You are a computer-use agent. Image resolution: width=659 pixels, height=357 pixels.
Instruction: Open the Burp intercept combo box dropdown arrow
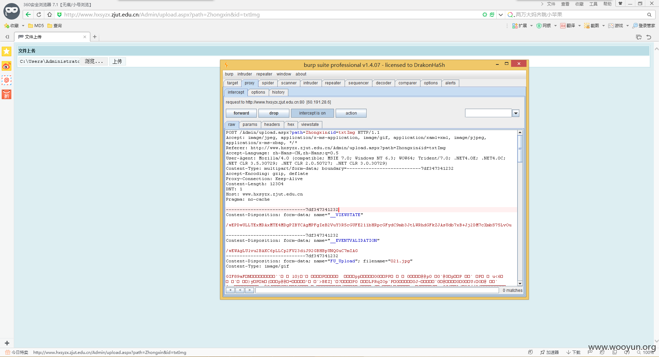(x=516, y=113)
